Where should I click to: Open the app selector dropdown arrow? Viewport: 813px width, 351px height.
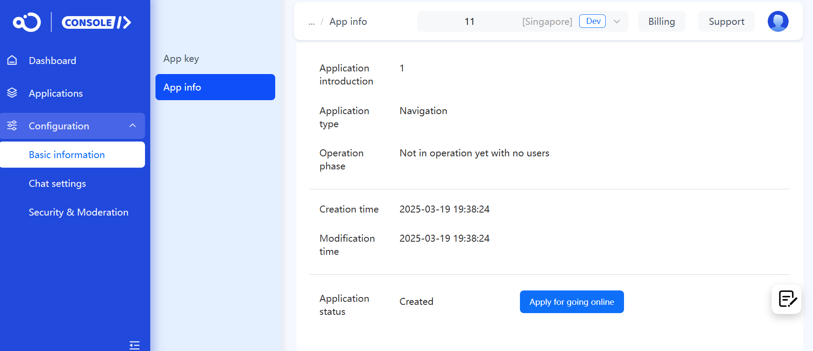(x=617, y=21)
